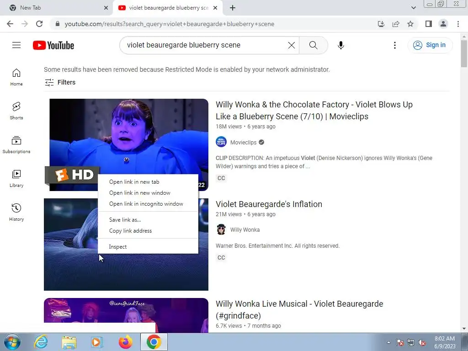Click the YouTube logo
This screenshot has height=351, width=468.
(53, 45)
